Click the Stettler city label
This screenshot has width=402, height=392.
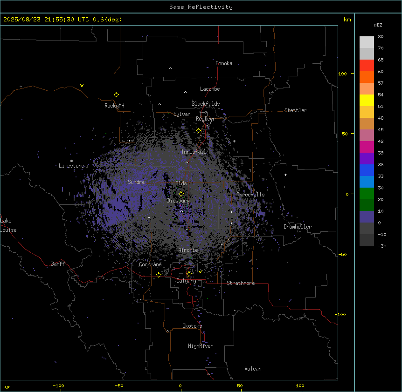tap(296, 110)
